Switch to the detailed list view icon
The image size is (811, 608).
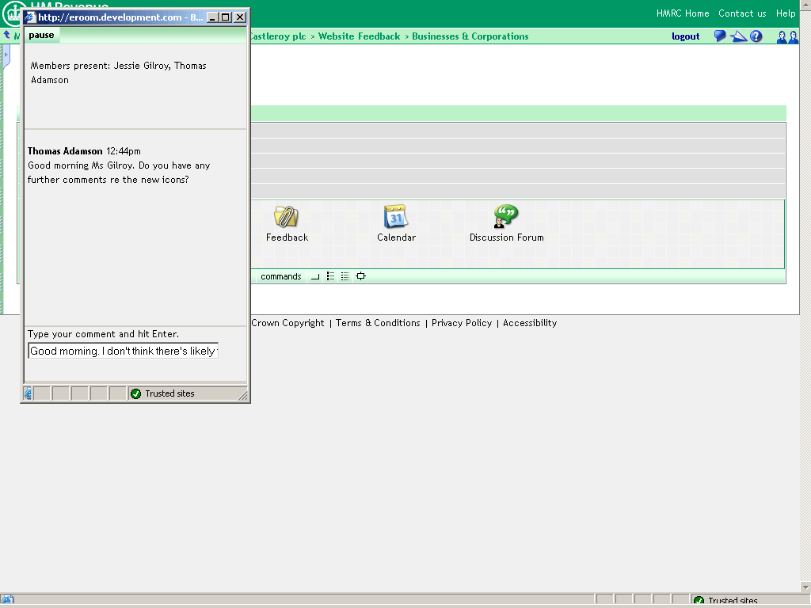click(345, 276)
